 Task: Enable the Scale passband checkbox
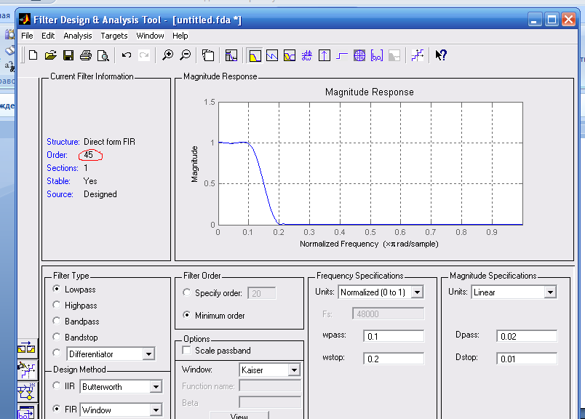(186, 351)
